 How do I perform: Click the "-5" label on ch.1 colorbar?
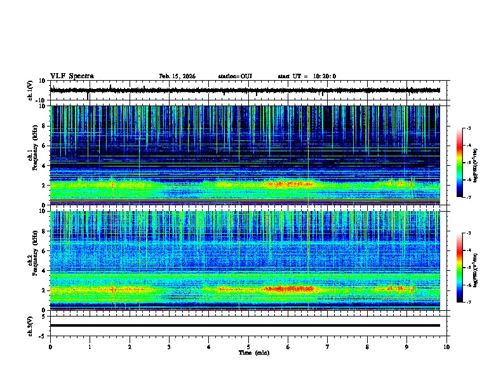[x=468, y=163]
